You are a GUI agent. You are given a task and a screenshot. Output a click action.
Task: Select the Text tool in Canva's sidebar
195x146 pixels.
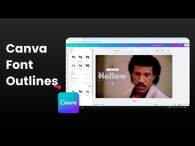coord(67,59)
